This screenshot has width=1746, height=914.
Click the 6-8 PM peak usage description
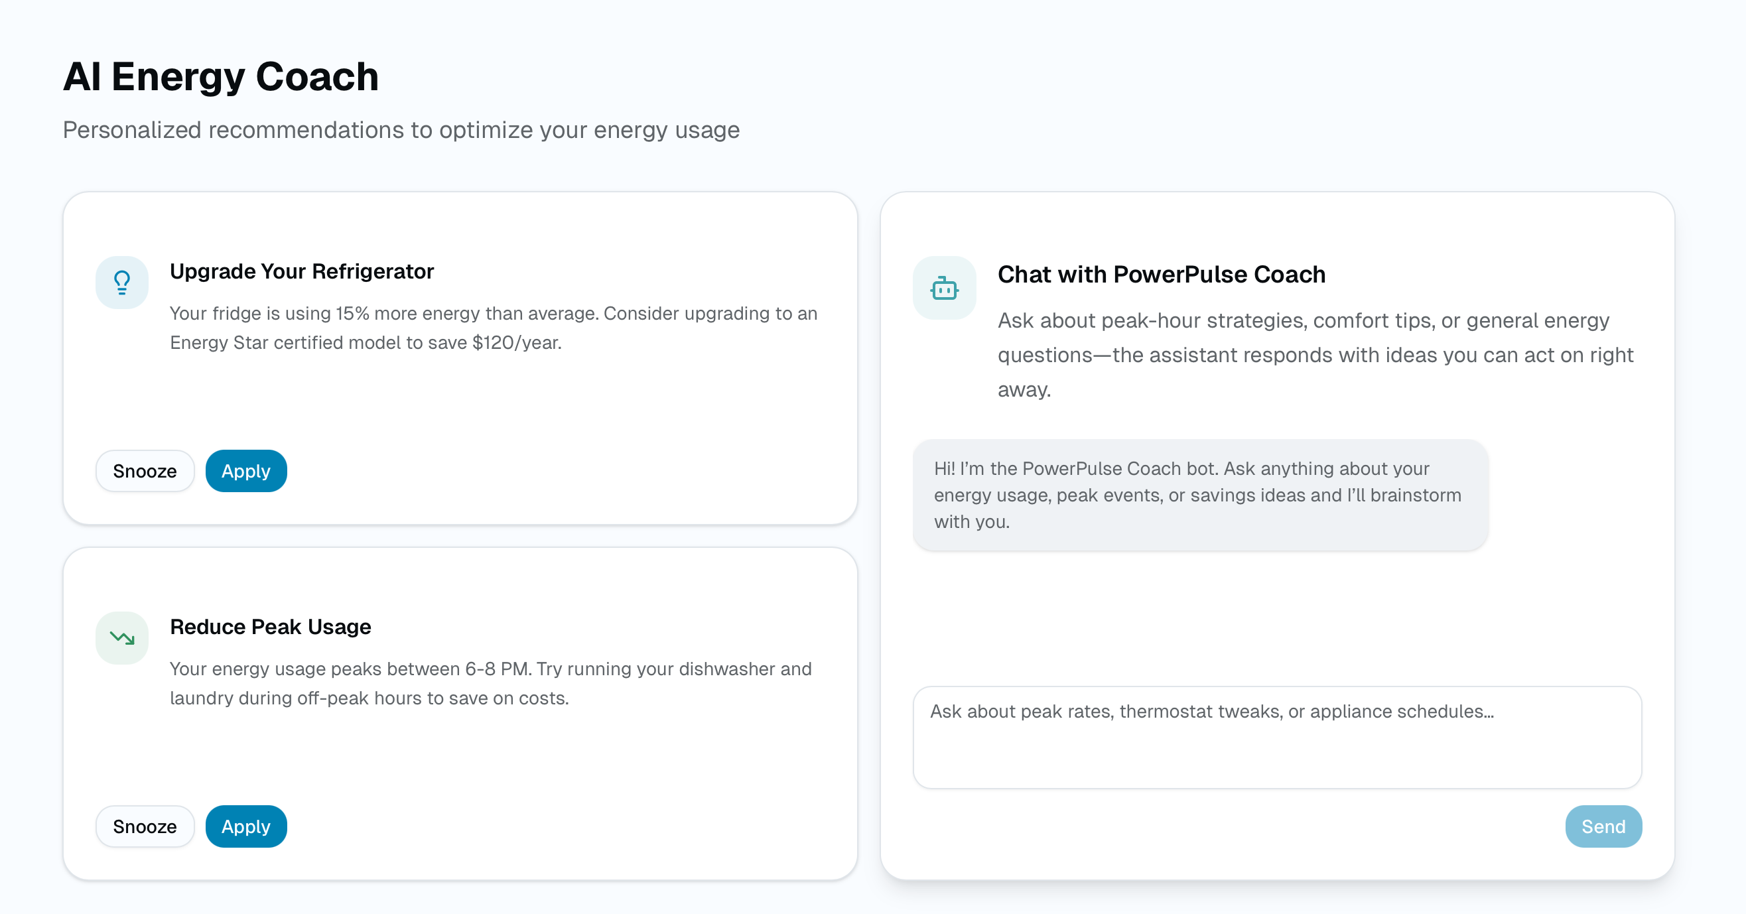click(491, 683)
